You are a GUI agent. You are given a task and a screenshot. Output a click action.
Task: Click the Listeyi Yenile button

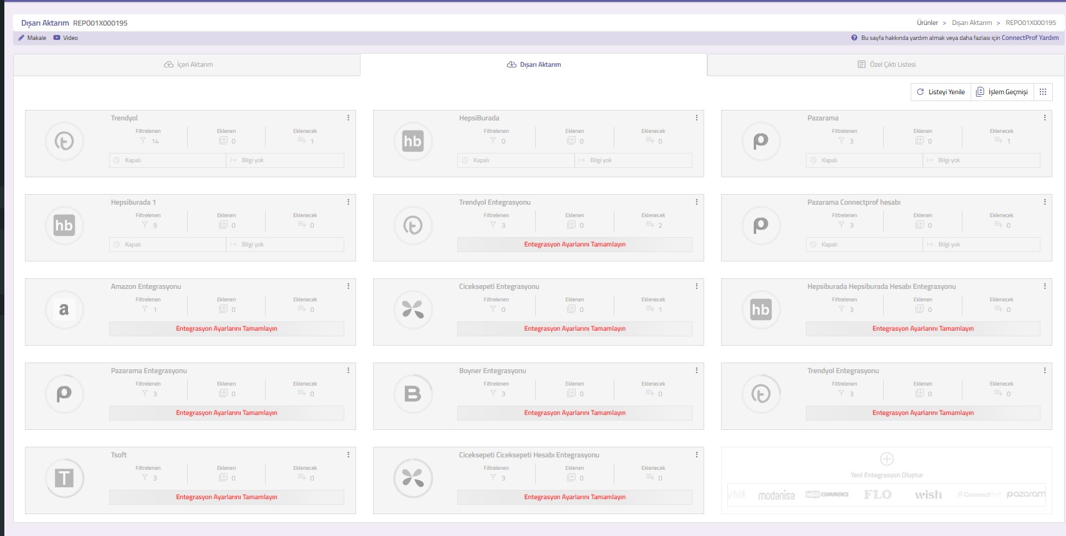point(941,92)
